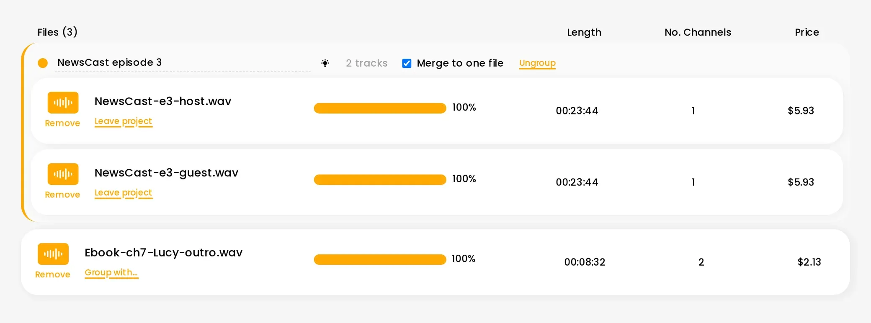Click the Price column header
Image resolution: width=871 pixels, height=323 pixels.
[807, 32]
